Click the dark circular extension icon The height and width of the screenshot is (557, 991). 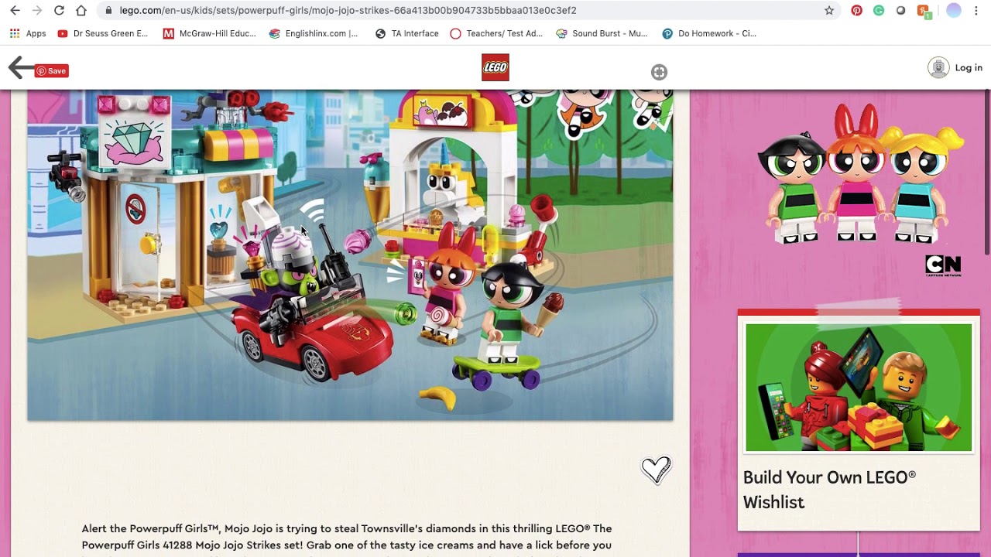click(x=900, y=11)
